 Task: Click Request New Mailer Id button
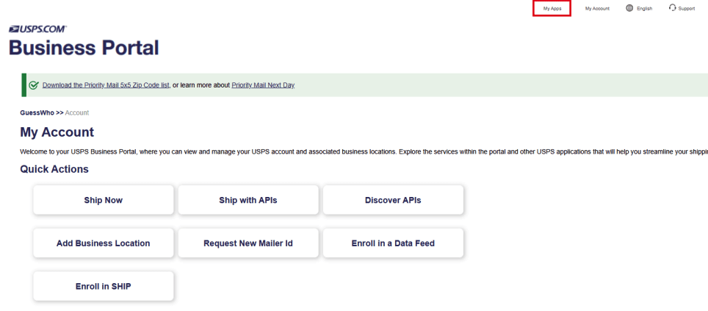(248, 243)
